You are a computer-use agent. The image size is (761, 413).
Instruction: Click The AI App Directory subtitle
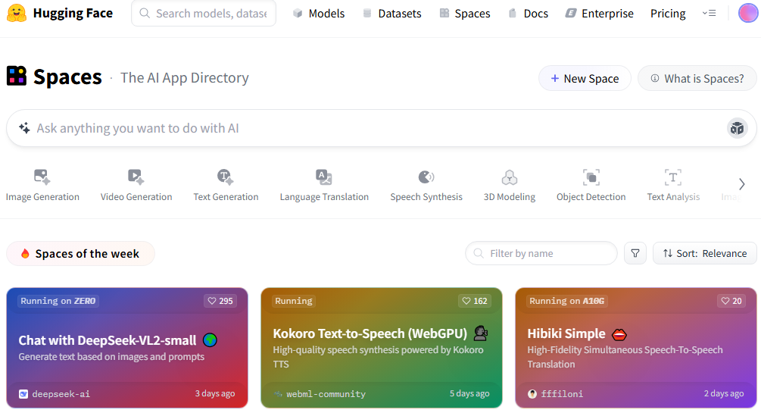(185, 78)
